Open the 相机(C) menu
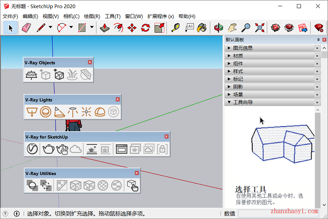Screen dimensions: 328x219 coord(71,16)
